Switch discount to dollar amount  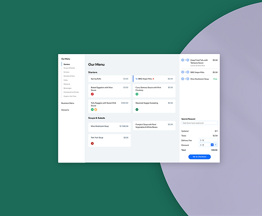click(x=212, y=145)
